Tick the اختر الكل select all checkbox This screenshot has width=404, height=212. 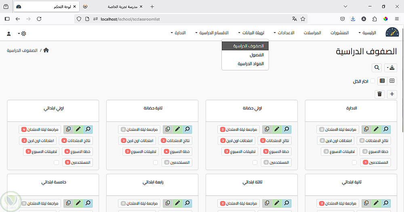click(x=372, y=81)
